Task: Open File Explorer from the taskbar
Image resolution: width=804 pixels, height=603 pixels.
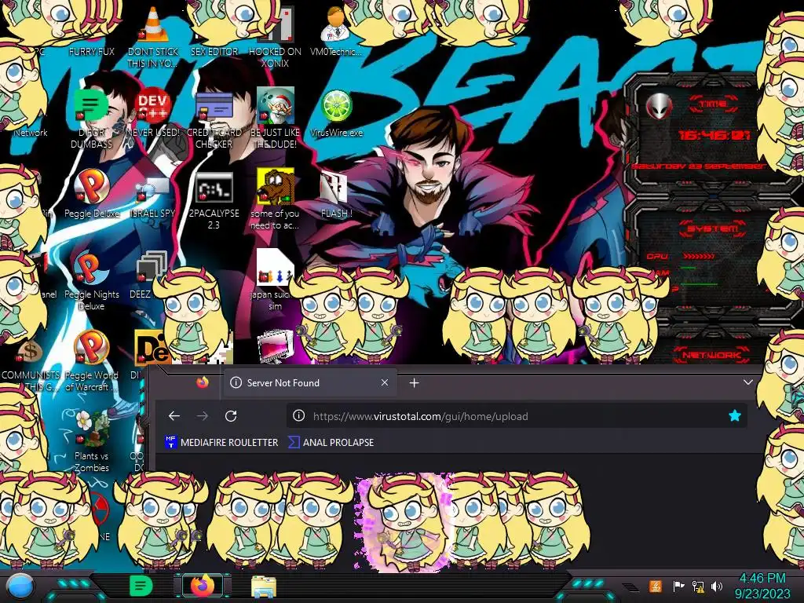Action: [x=264, y=587]
